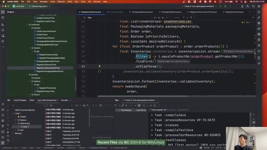This screenshot has width=267, height=150.
Task: Switch to the Inventories.java tab
Action: 115,12
